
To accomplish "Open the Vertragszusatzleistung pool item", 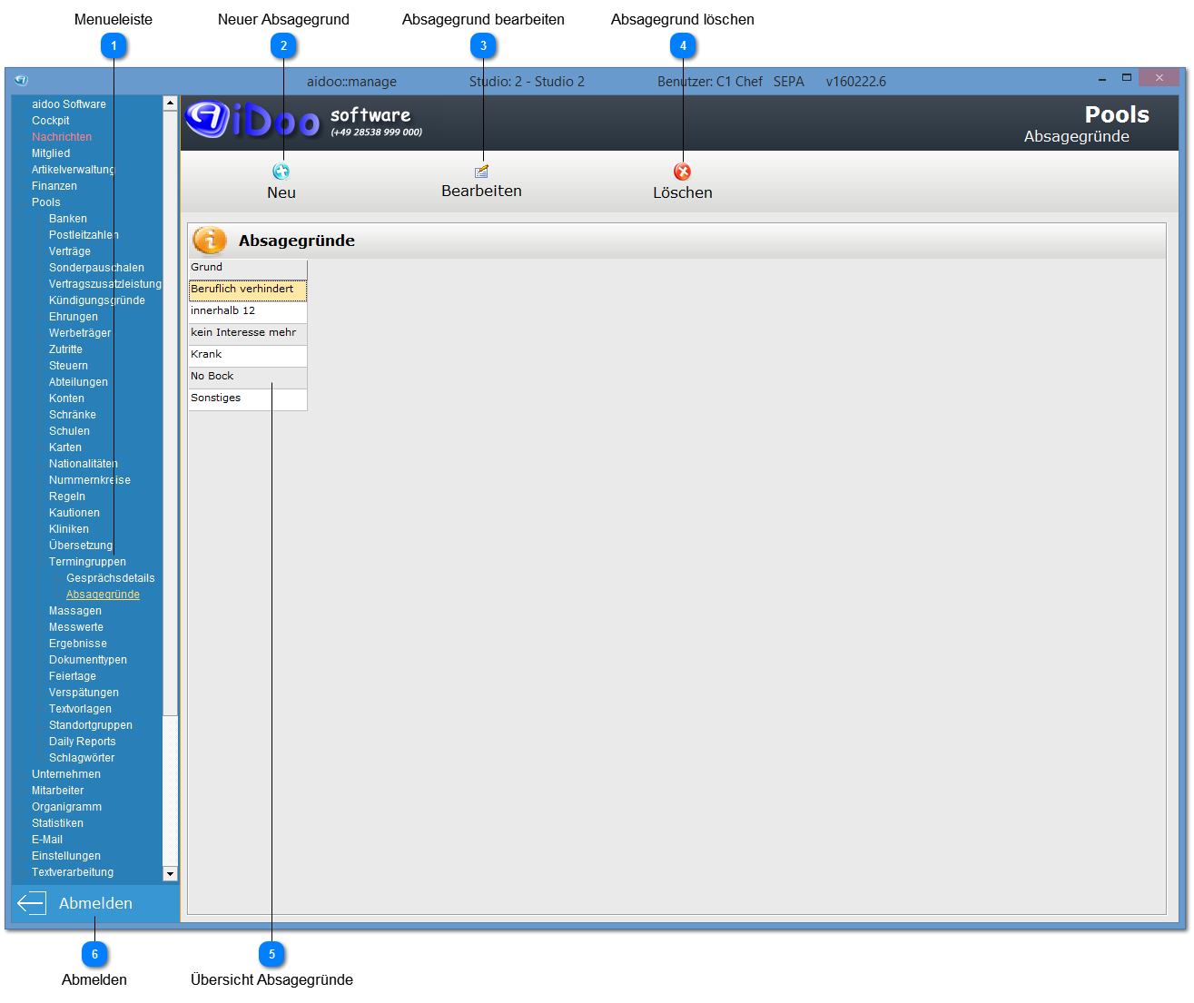I will (105, 284).
